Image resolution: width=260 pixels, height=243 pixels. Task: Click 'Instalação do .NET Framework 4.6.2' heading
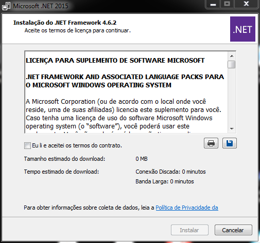tap(65, 23)
